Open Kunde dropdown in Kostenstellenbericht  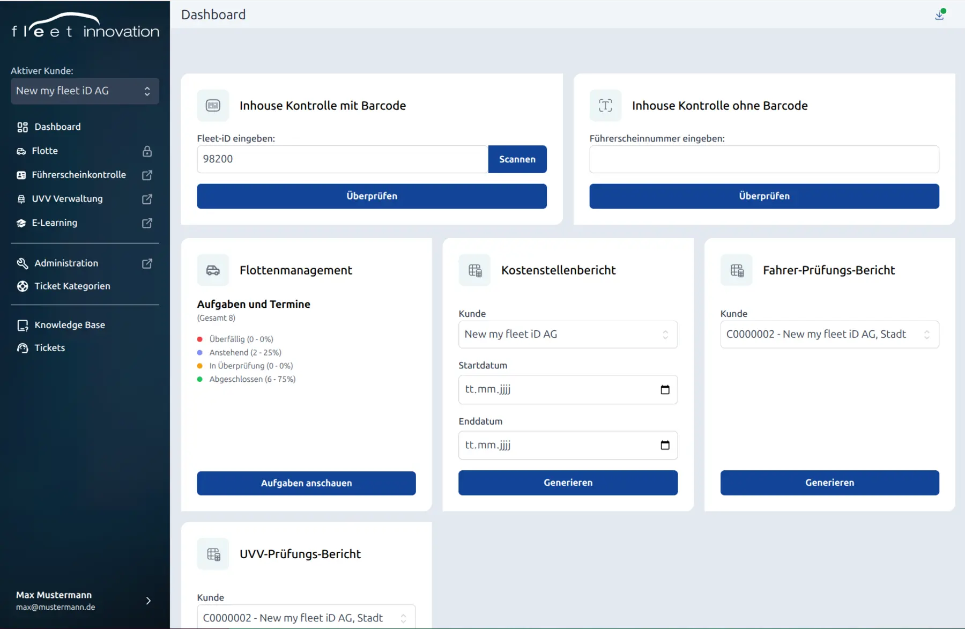point(568,335)
